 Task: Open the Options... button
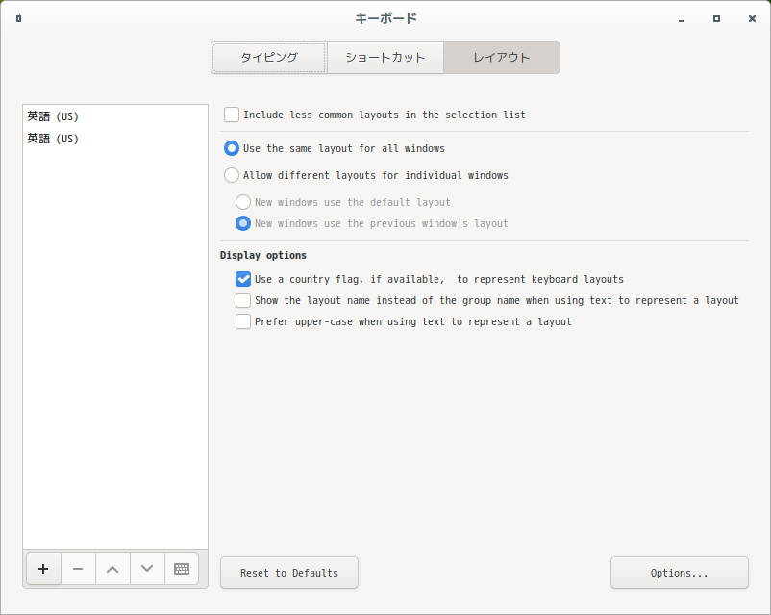coord(680,573)
